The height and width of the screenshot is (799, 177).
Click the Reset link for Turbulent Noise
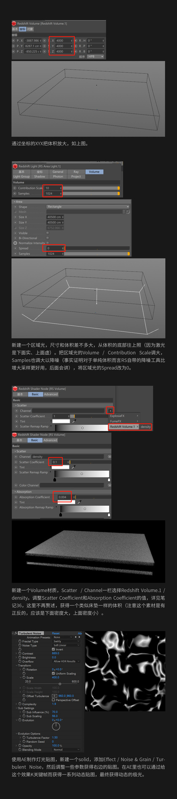[x=56, y=633]
